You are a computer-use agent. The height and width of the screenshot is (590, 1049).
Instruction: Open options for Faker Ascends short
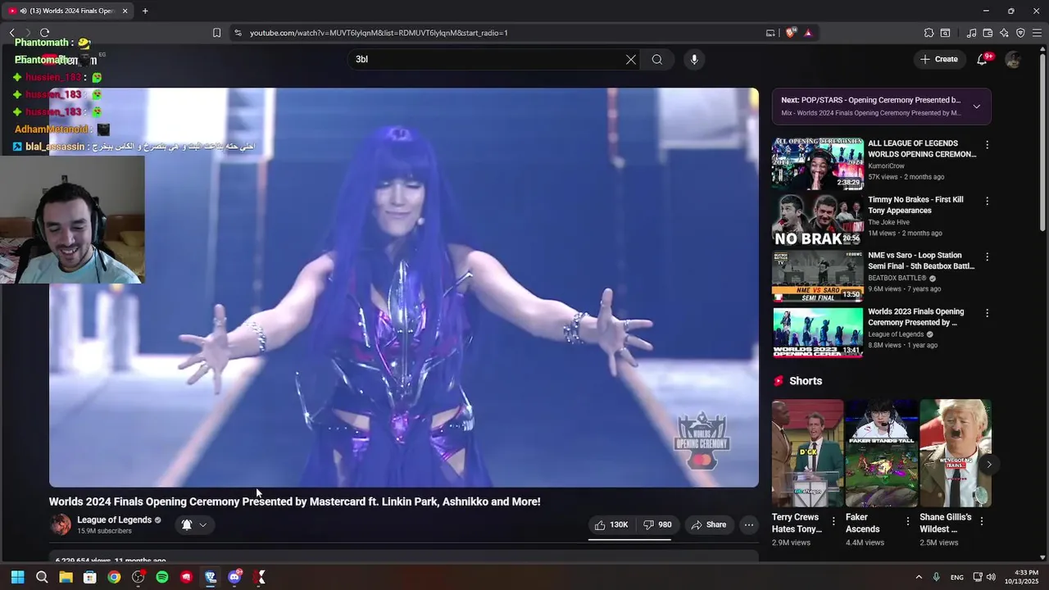coord(907,521)
